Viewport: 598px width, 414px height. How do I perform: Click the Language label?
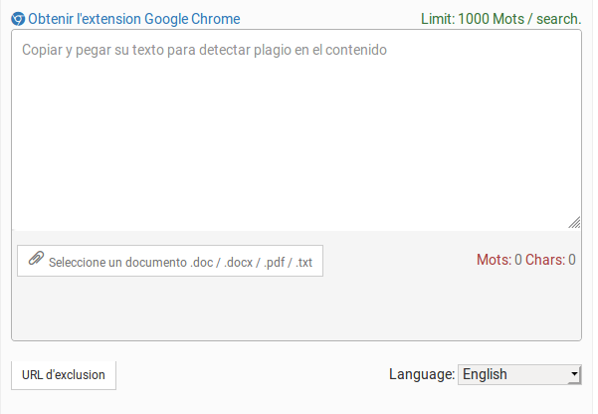coord(422,374)
